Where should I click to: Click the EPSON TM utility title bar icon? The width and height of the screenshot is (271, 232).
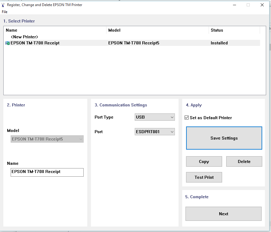[x=3, y=5]
